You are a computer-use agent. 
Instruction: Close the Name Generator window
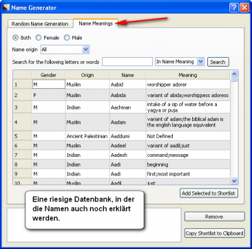coord(244,8)
